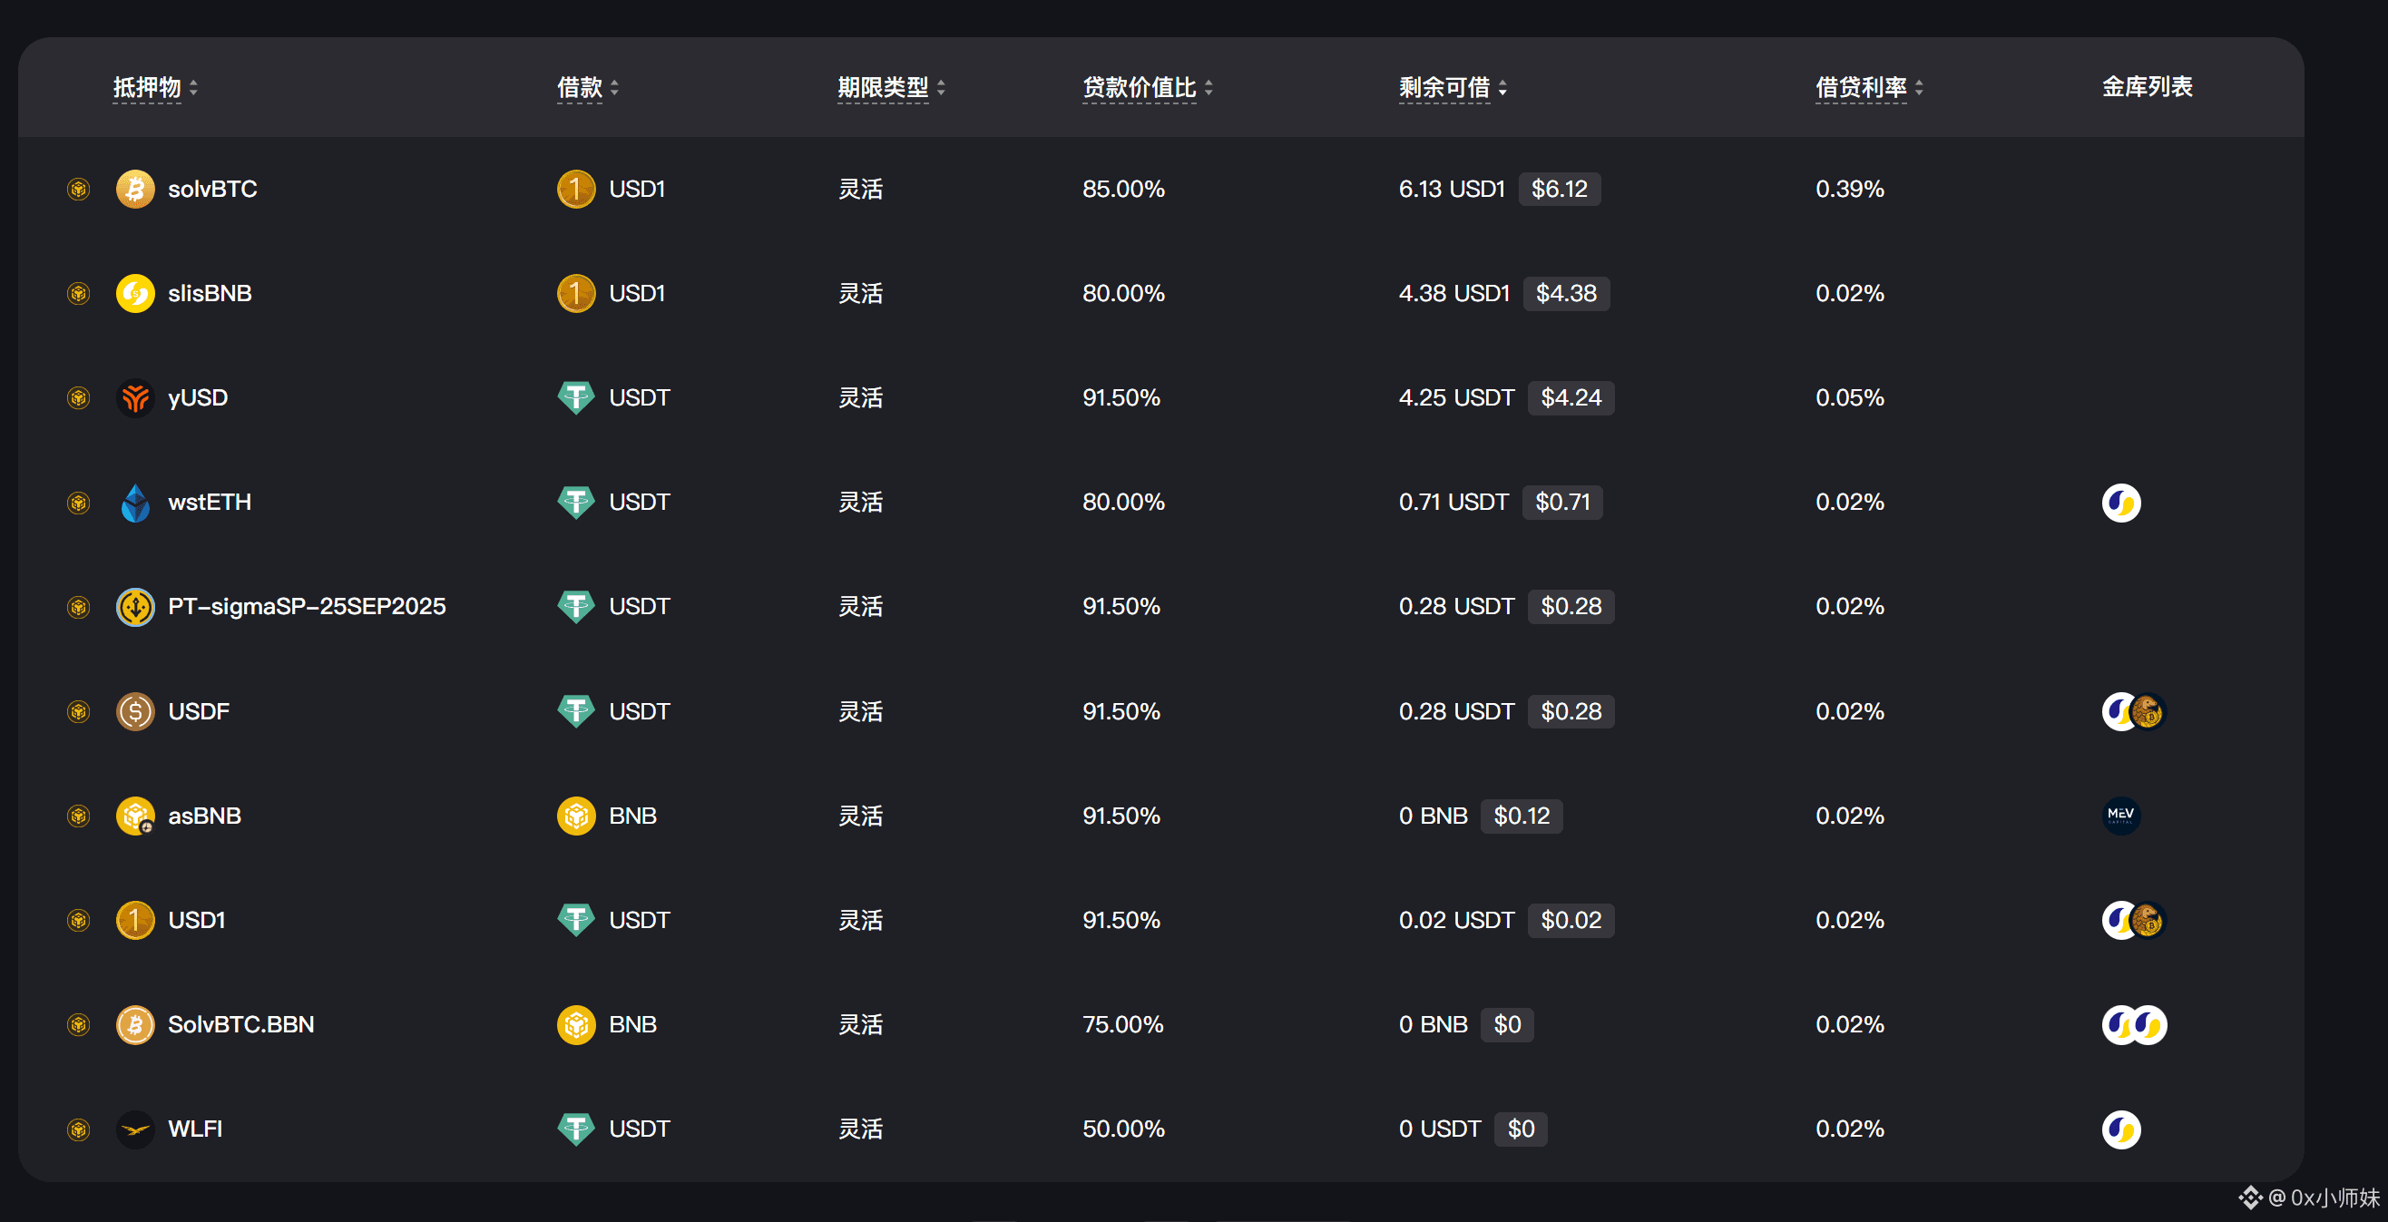This screenshot has width=2388, height=1222.
Task: Click the wstETH blue droplet icon
Action: coord(135,503)
